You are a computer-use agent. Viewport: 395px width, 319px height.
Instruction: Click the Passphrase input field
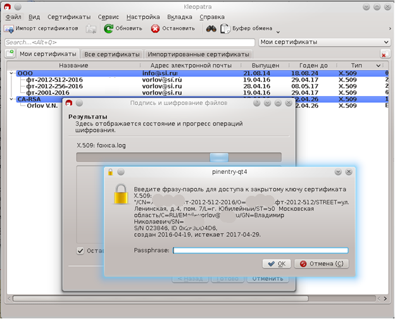click(261, 250)
